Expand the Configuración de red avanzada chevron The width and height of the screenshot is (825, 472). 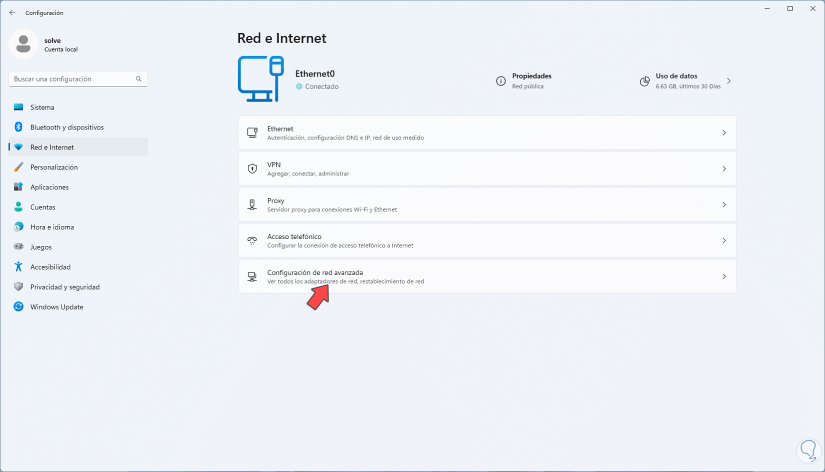724,276
